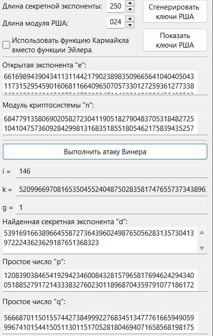Select the prime number "q" text box
213x336 pixels.
click(x=105, y=323)
